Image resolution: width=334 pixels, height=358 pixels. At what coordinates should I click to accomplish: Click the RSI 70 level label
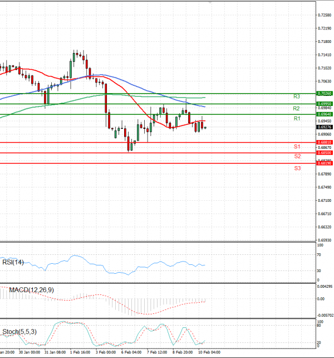319,255
